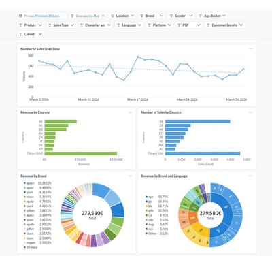Screen dimensions: 272x256
Task: Open menu of Revenue by Brand card
Action: point(130,176)
